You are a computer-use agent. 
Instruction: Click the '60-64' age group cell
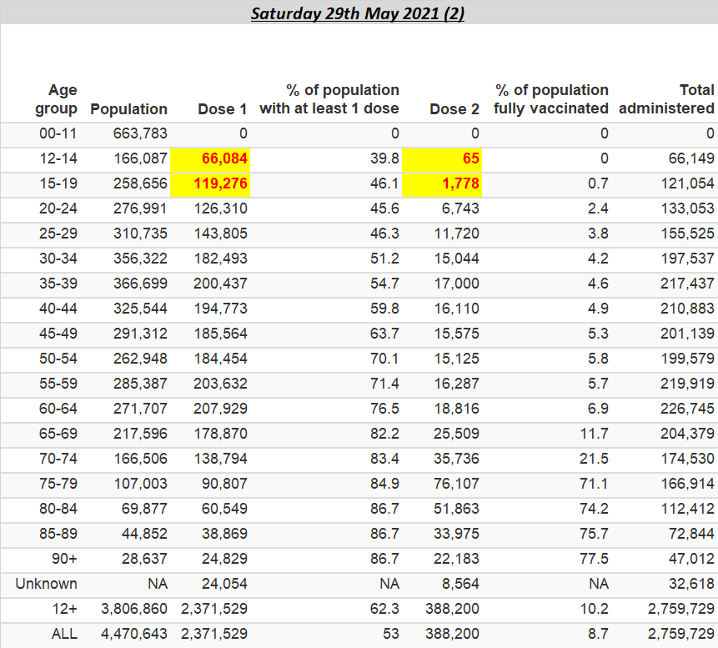click(58, 409)
